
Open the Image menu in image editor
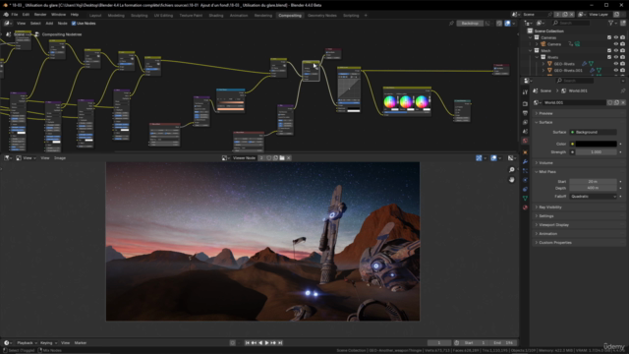pyautogui.click(x=60, y=158)
